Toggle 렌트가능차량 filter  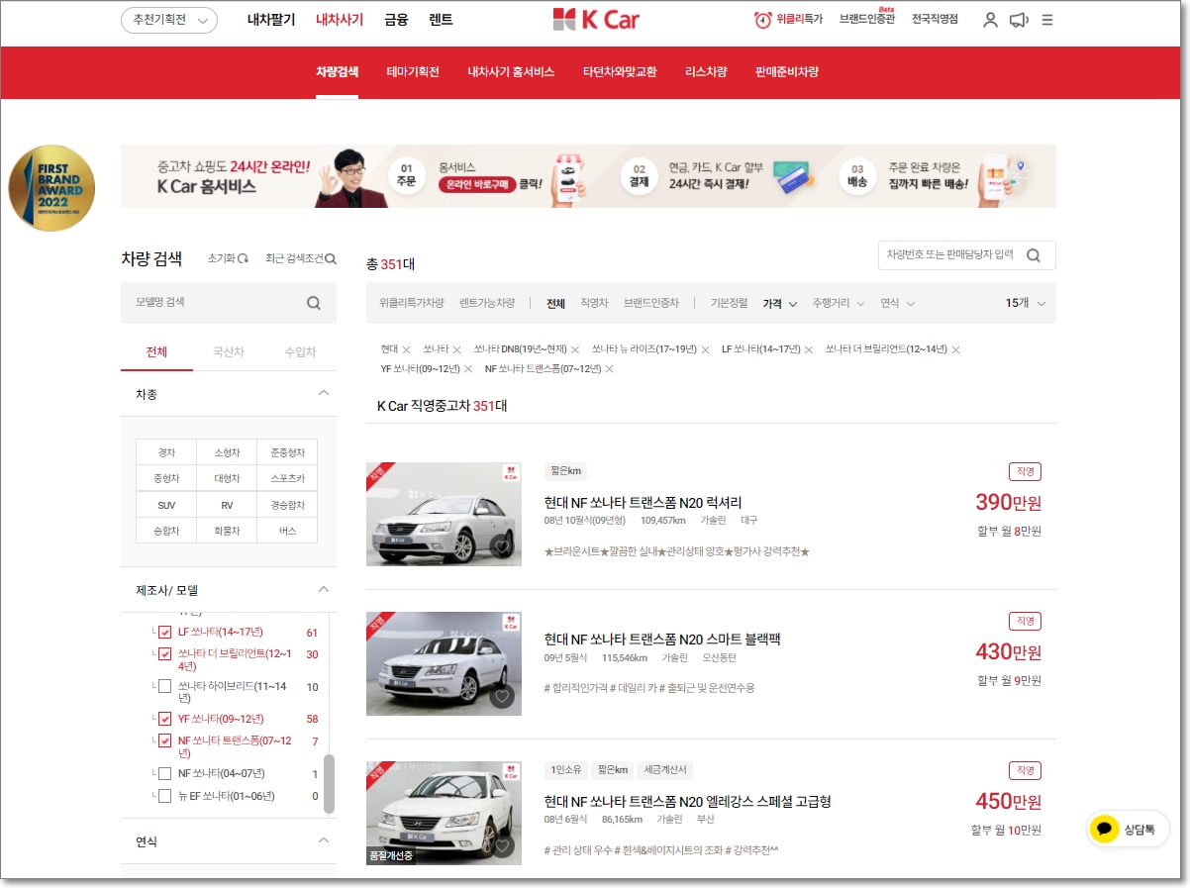point(487,303)
